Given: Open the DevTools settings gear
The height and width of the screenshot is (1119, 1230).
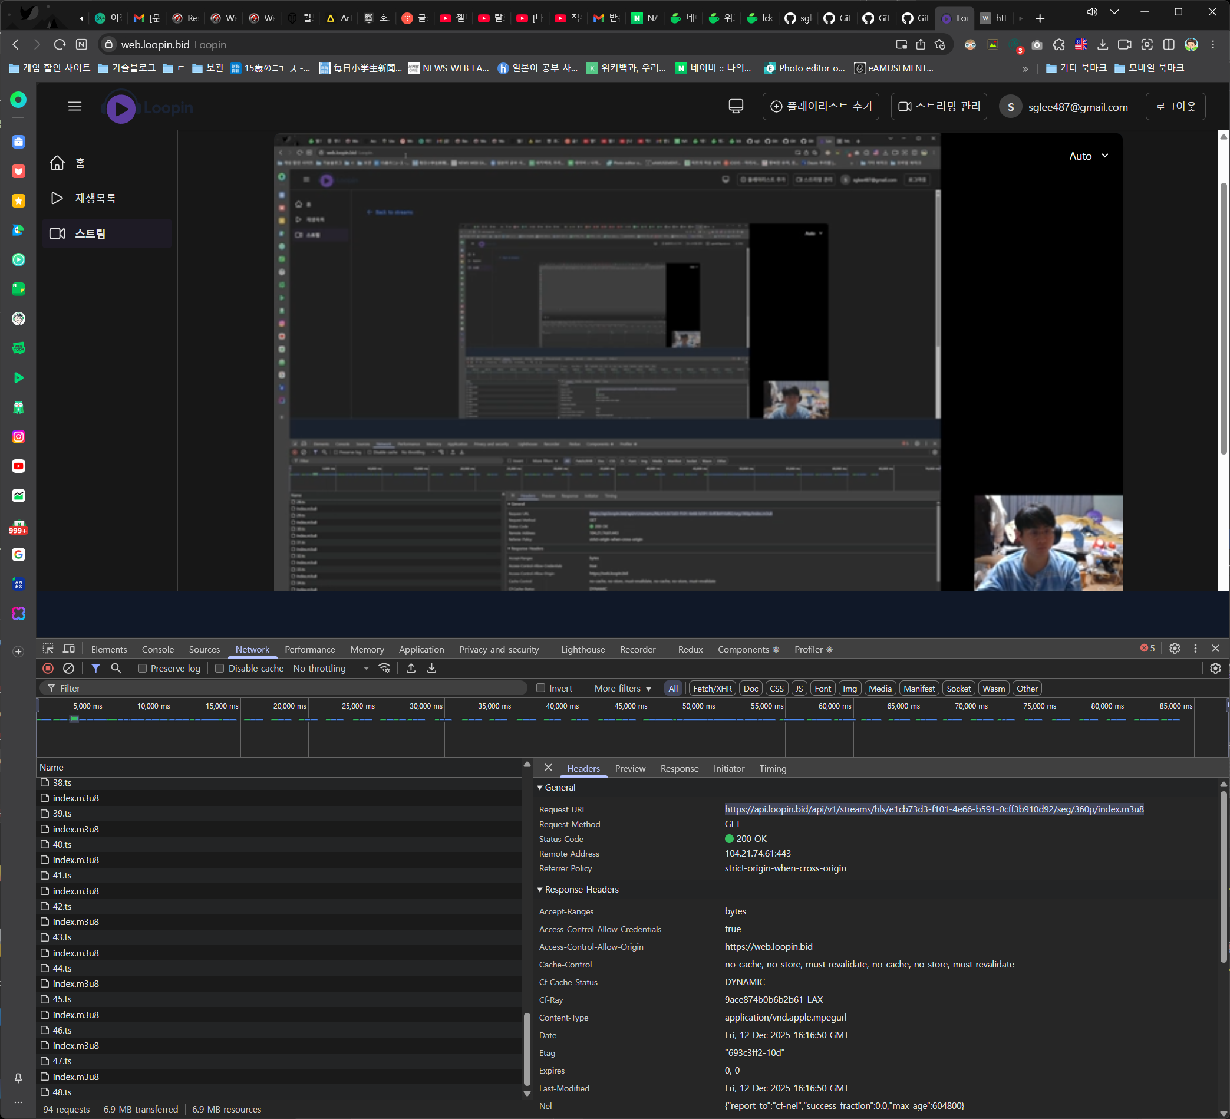Looking at the screenshot, I should tap(1175, 649).
